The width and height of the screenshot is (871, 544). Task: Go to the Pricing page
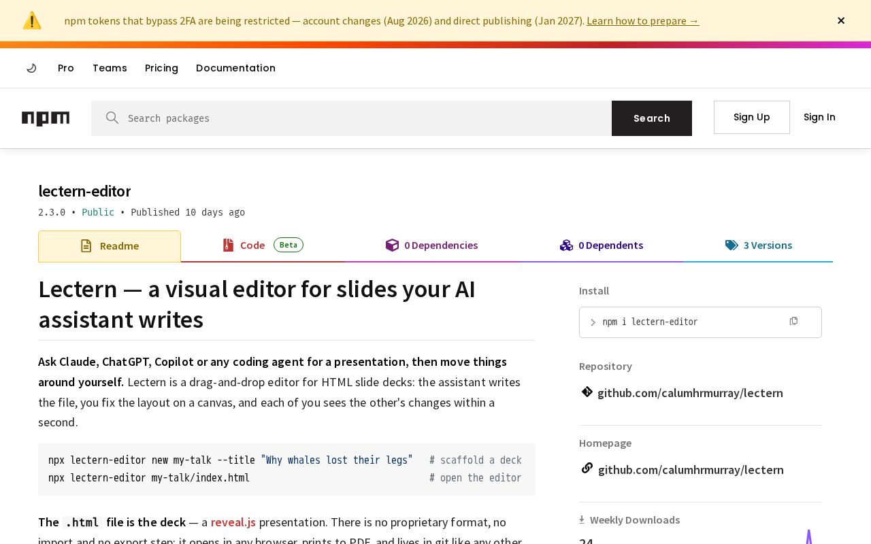[161, 68]
